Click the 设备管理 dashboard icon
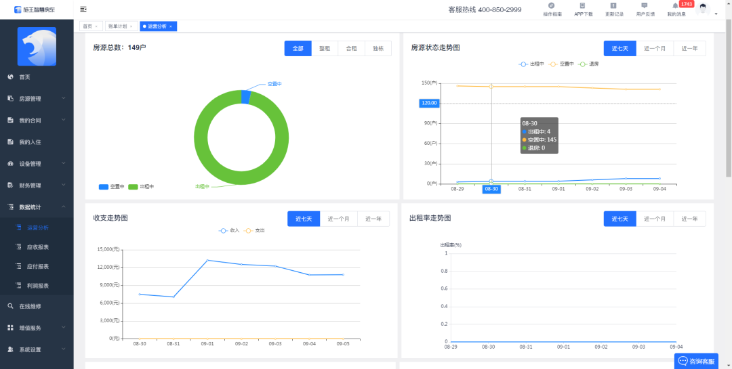The height and width of the screenshot is (369, 732). pos(10,164)
